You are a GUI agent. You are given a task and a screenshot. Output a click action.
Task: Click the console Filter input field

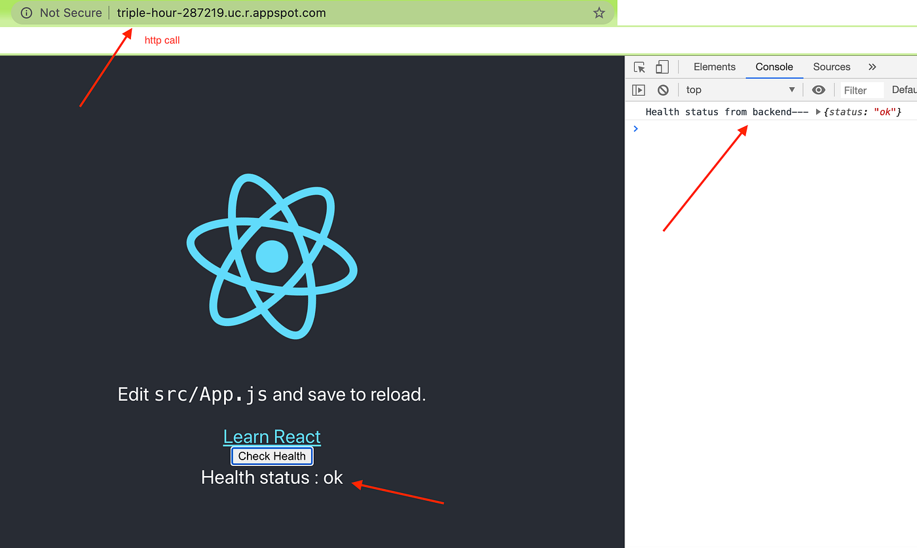click(861, 90)
